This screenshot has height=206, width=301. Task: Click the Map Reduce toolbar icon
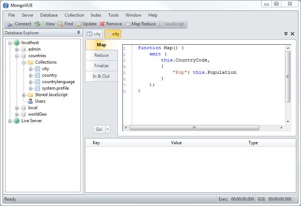(128, 24)
